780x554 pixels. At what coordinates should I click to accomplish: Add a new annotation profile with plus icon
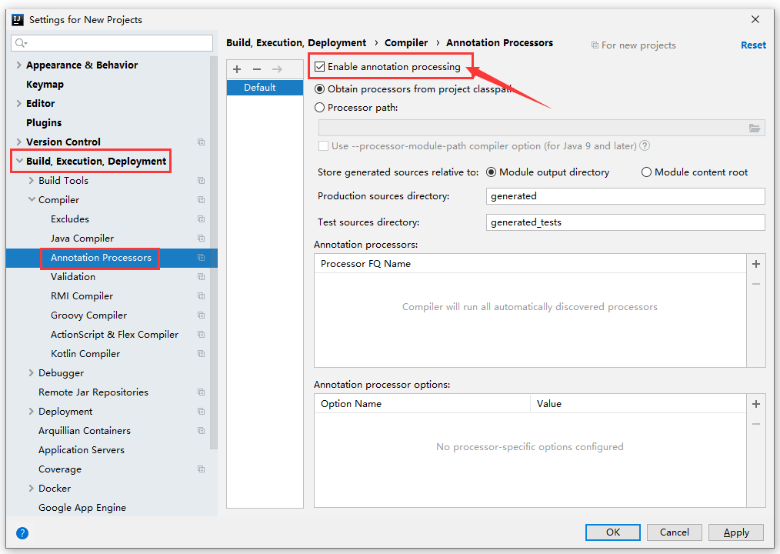(x=237, y=69)
